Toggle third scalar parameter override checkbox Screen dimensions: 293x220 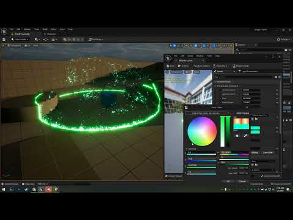(x=220, y=98)
